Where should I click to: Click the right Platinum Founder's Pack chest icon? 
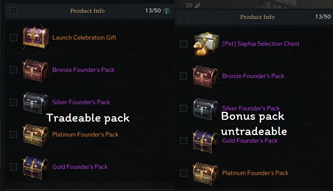(x=206, y=174)
